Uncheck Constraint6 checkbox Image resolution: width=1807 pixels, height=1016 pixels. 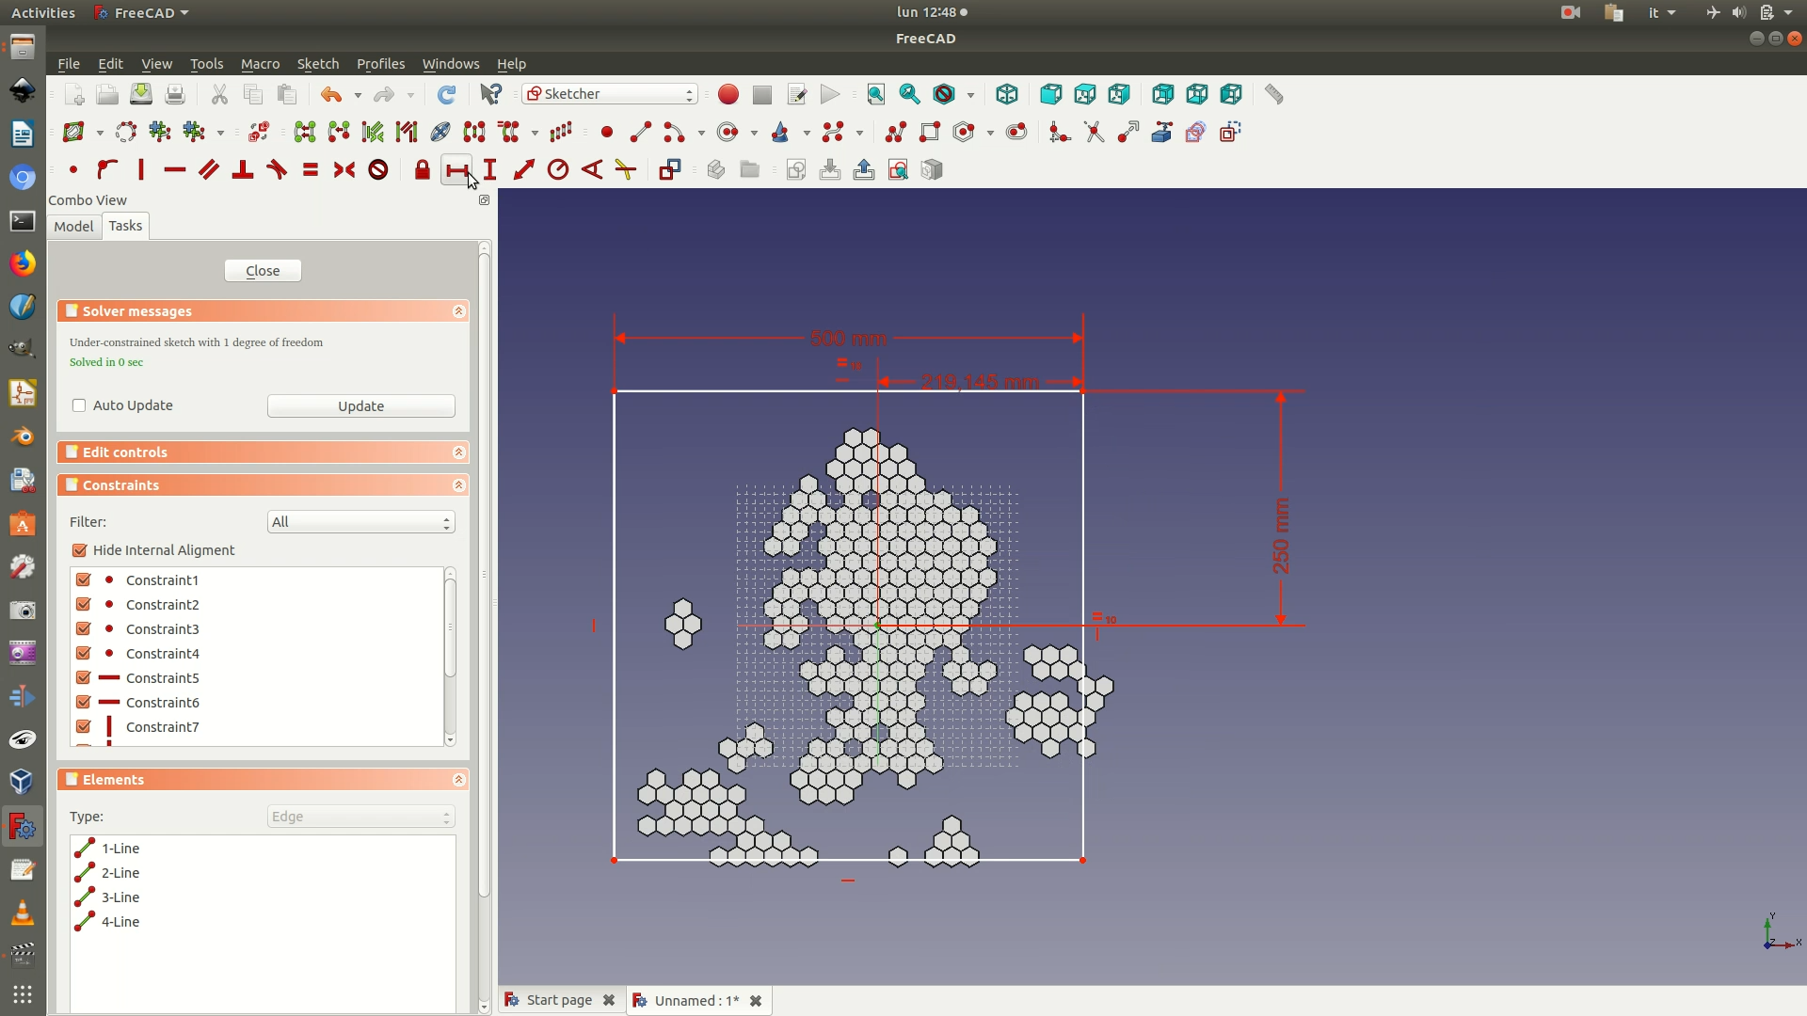(84, 703)
